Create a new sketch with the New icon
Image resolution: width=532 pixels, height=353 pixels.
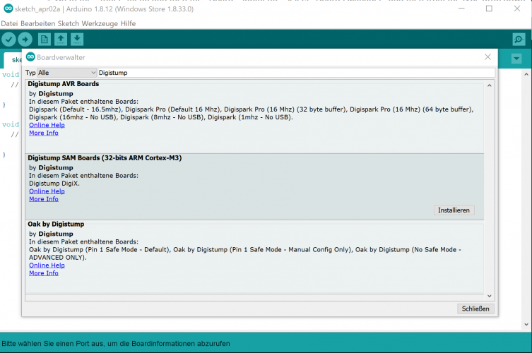(45, 40)
